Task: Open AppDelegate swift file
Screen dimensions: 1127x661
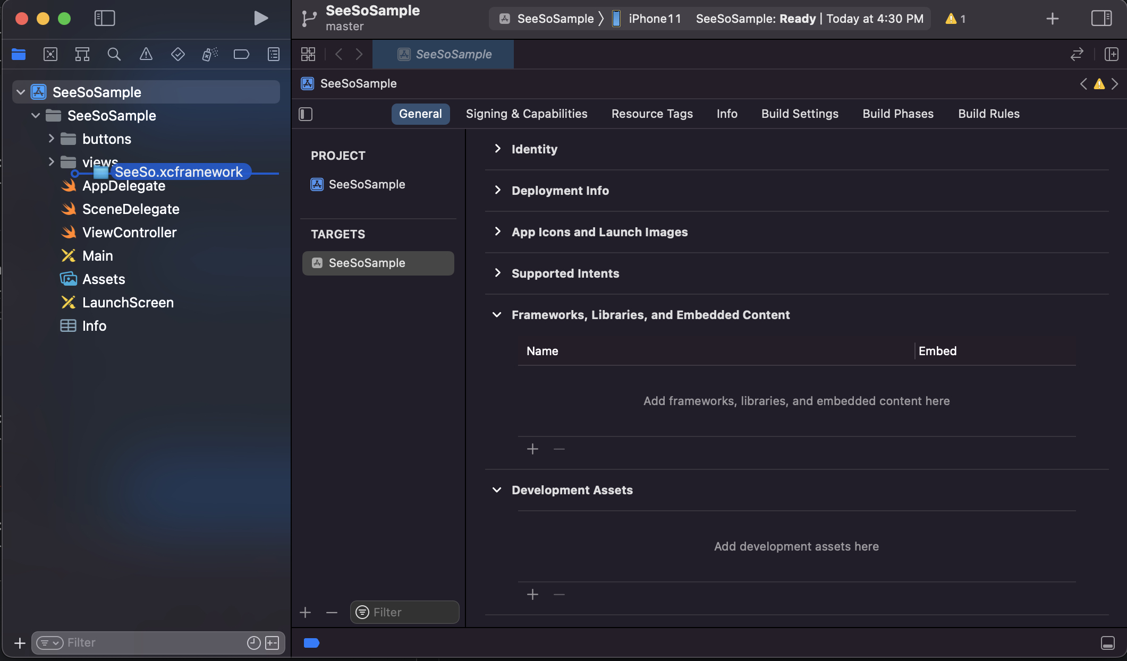Action: pos(124,186)
